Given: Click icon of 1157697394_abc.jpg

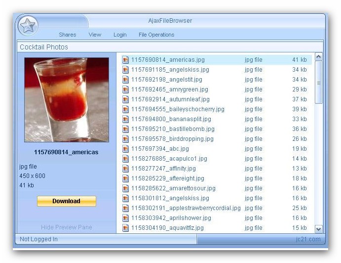Looking at the screenshot, I should pos(125,149).
